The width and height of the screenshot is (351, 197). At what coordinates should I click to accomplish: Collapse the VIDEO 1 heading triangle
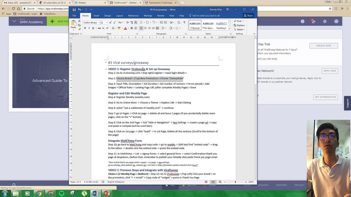106,69
